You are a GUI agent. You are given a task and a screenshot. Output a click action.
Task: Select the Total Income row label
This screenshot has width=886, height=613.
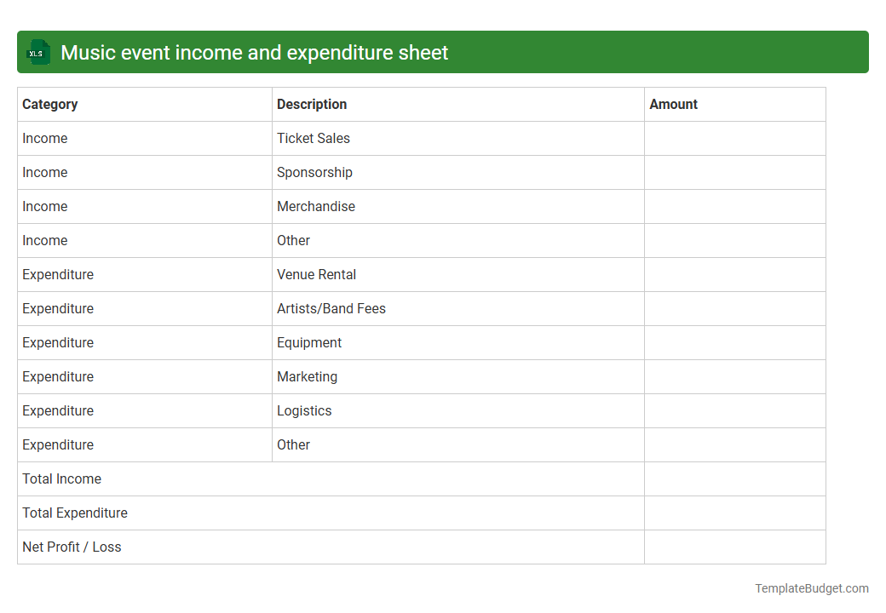[61, 478]
